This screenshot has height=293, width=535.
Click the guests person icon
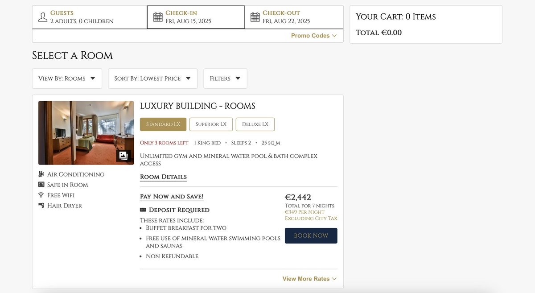43,17
